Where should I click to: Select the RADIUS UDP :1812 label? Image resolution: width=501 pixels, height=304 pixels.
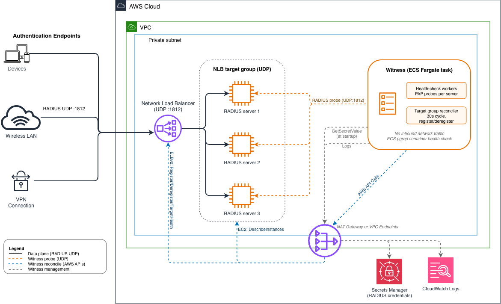point(64,109)
